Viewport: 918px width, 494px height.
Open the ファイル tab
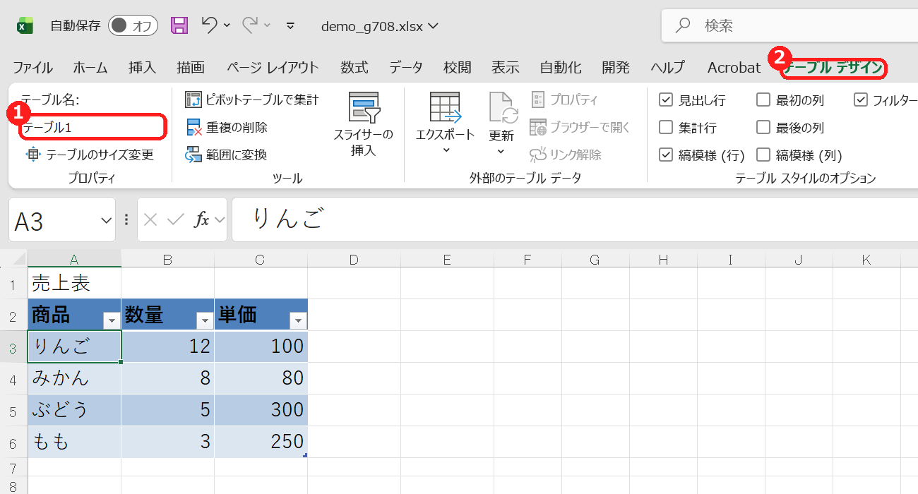pos(32,68)
